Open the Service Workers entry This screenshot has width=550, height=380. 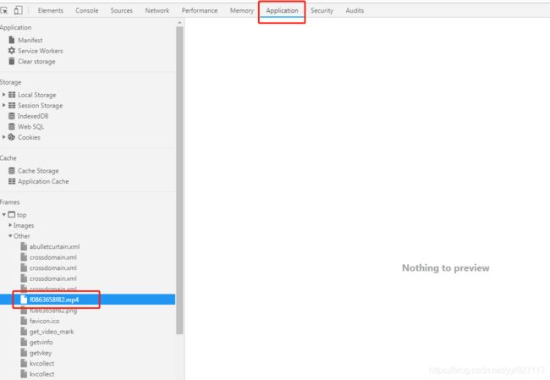point(41,51)
